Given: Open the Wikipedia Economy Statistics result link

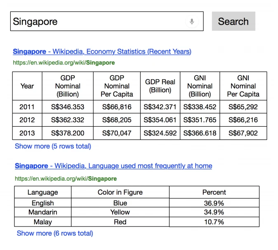Looking at the screenshot, I should point(102,52).
